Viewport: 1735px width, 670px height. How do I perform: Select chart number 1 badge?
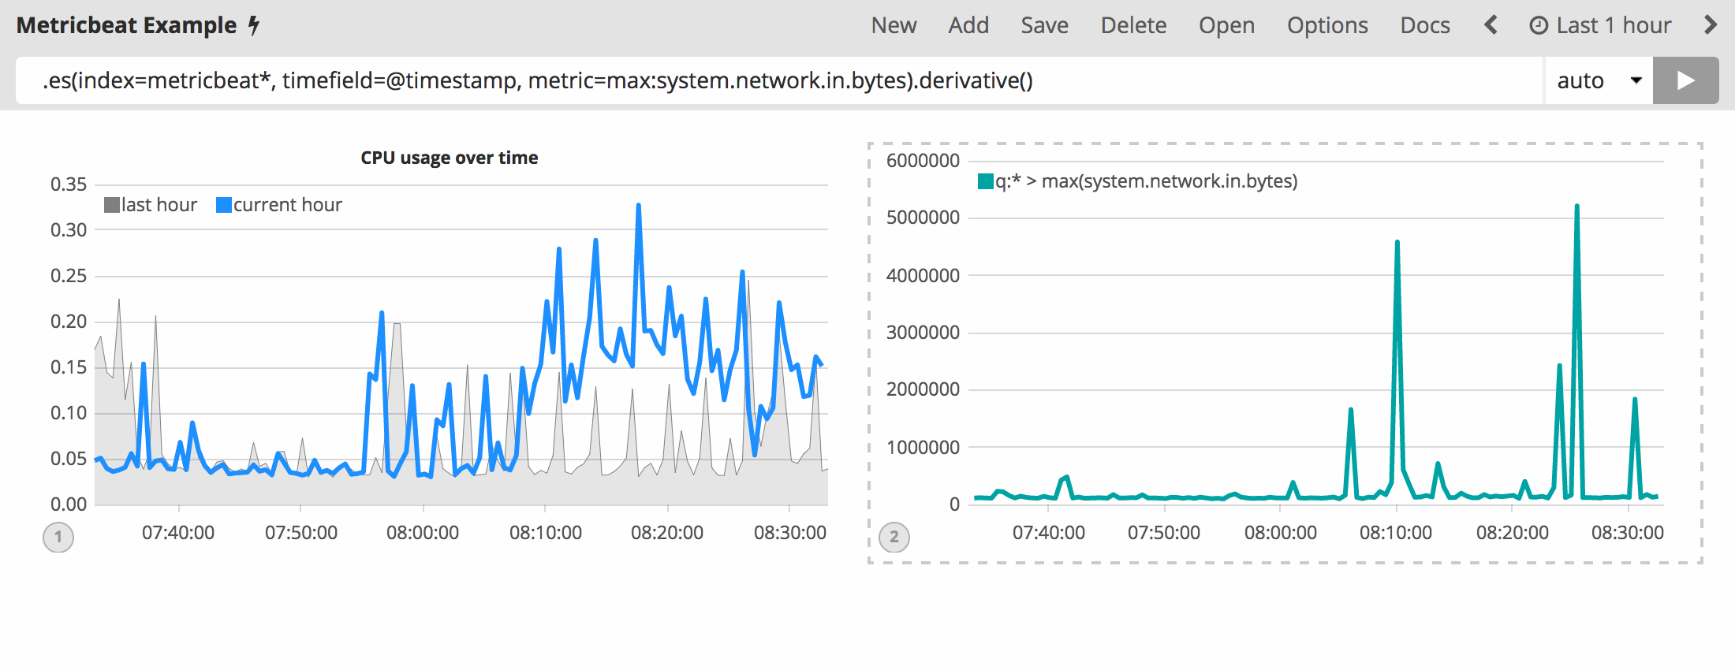tap(58, 538)
